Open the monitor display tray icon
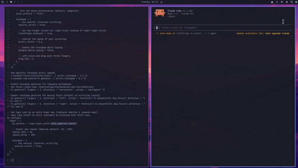 click(292, 2)
